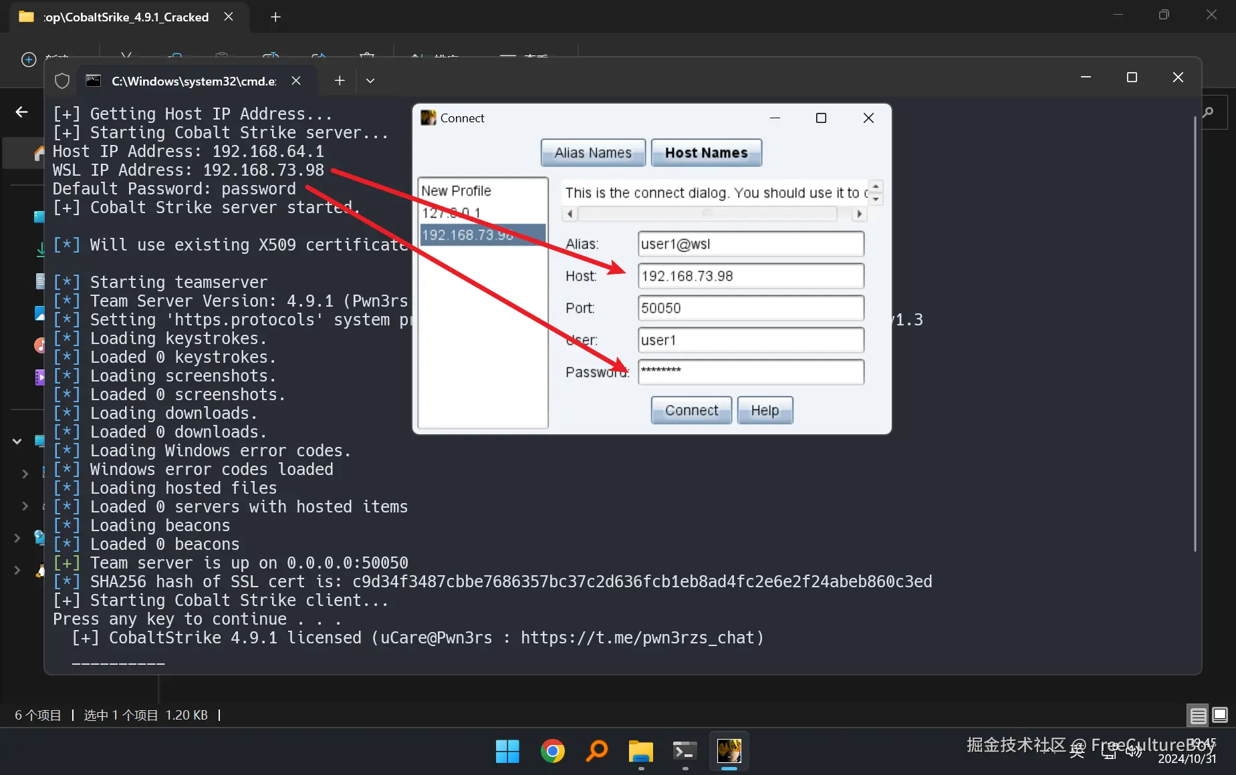Open Documents folder in Explorer sidebar
1236x775 pixels.
point(40,281)
